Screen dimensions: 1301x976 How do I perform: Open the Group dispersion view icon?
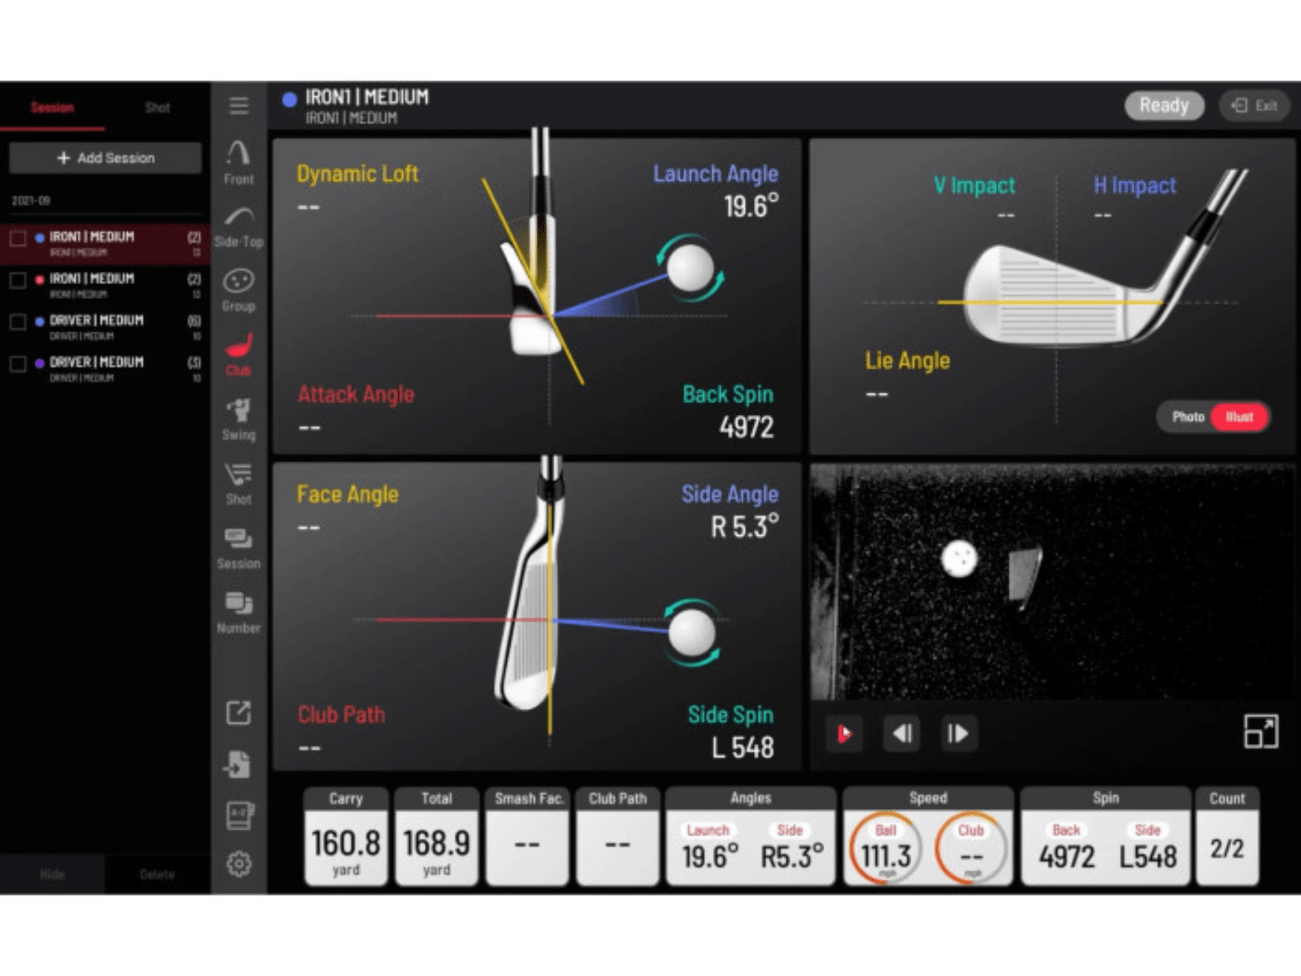[x=238, y=289]
